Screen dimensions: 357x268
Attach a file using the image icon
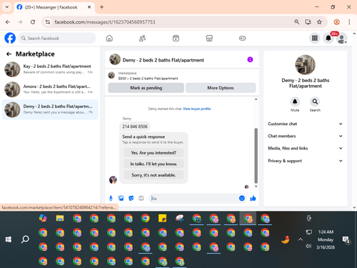[121, 198]
